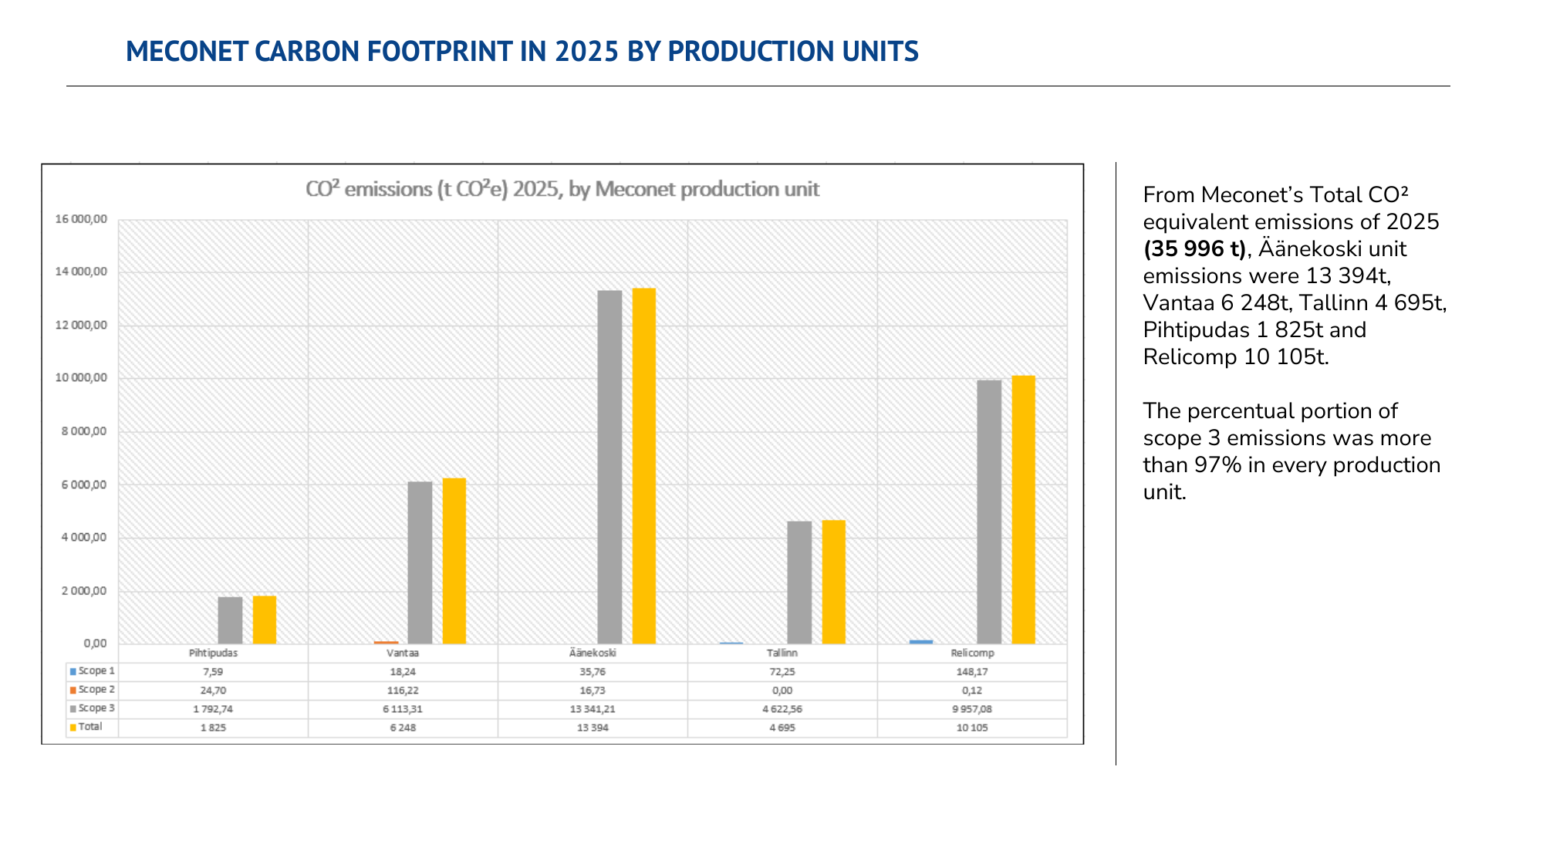
Task: Select the Pihtipudas category label
Action: pos(213,653)
